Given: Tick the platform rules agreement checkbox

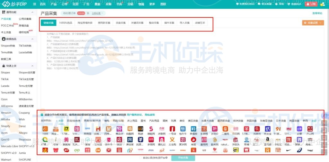Looking at the screenshot, I should point(42,115).
